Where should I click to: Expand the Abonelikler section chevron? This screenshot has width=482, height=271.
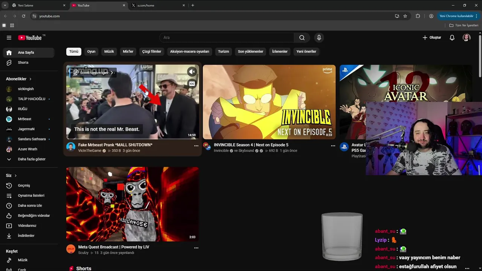pyautogui.click(x=31, y=79)
